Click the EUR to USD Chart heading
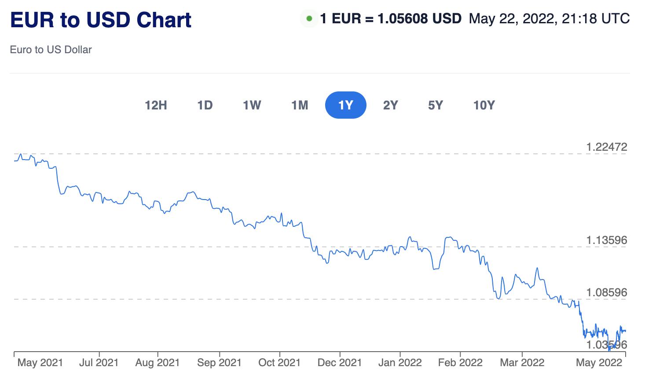This screenshot has height=378, width=645. (x=101, y=20)
